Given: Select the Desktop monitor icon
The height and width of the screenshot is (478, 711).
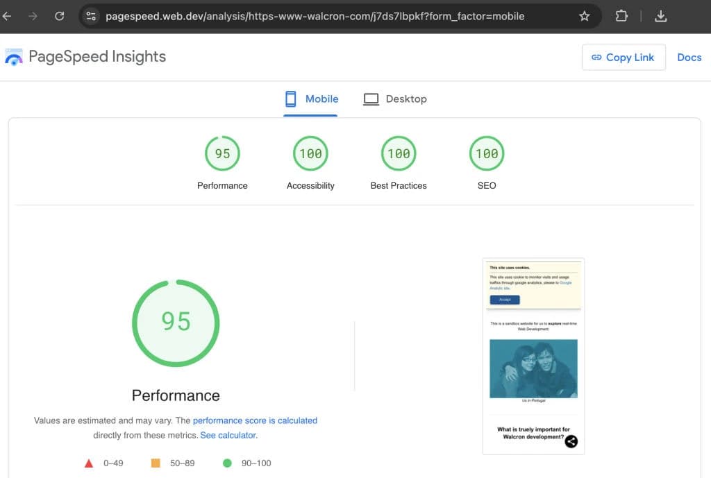Looking at the screenshot, I should pyautogui.click(x=371, y=99).
